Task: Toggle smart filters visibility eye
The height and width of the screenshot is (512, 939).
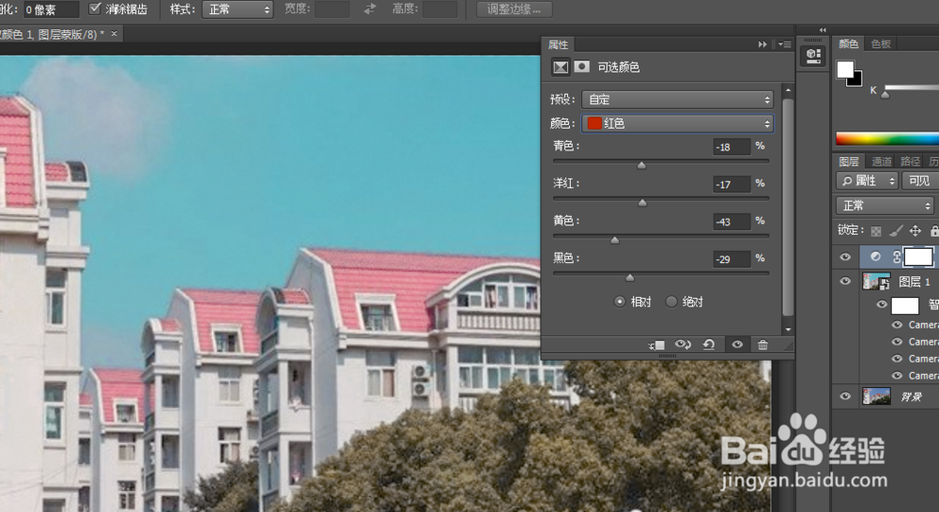Action: (882, 304)
